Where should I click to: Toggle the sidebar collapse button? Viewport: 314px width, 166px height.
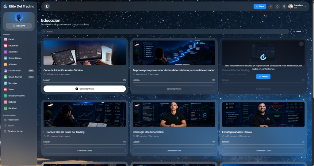(x=47, y=6)
